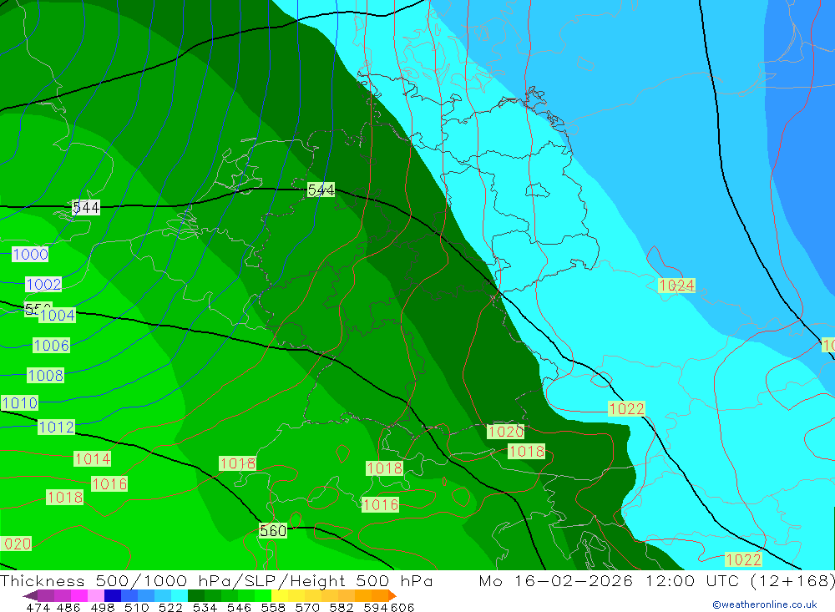Click the purple arrow at legend start
This screenshot has width=835, height=612.
tap(30, 595)
